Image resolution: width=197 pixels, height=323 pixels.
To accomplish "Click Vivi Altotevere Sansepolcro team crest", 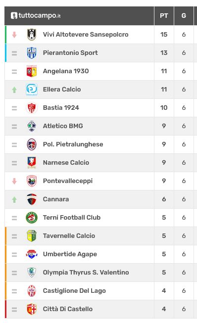I will click(32, 35).
